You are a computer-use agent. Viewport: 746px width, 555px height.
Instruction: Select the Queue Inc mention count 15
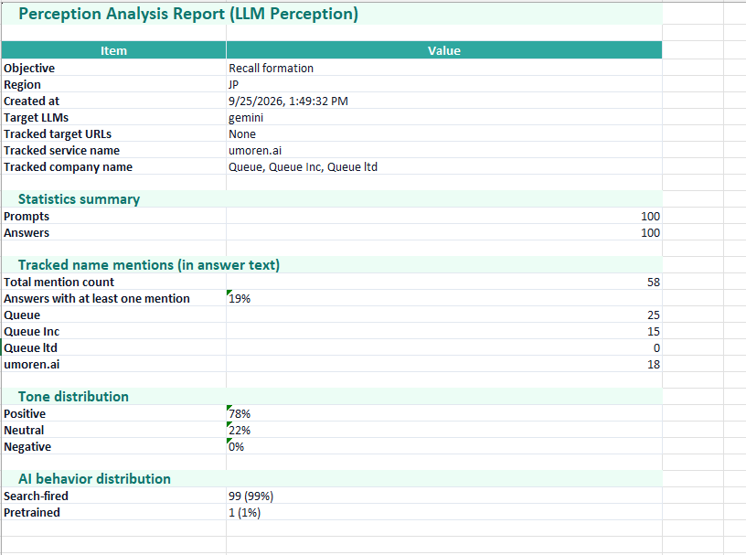click(x=444, y=332)
